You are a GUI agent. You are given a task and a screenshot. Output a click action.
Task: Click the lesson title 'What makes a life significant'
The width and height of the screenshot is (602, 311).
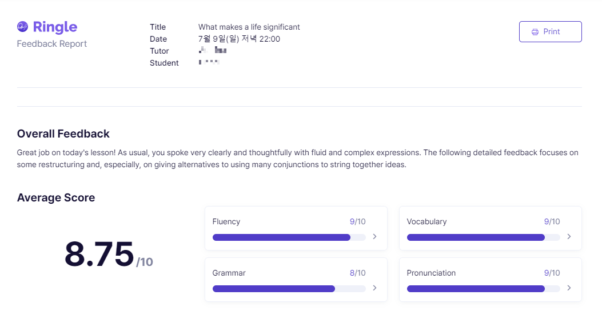click(249, 27)
